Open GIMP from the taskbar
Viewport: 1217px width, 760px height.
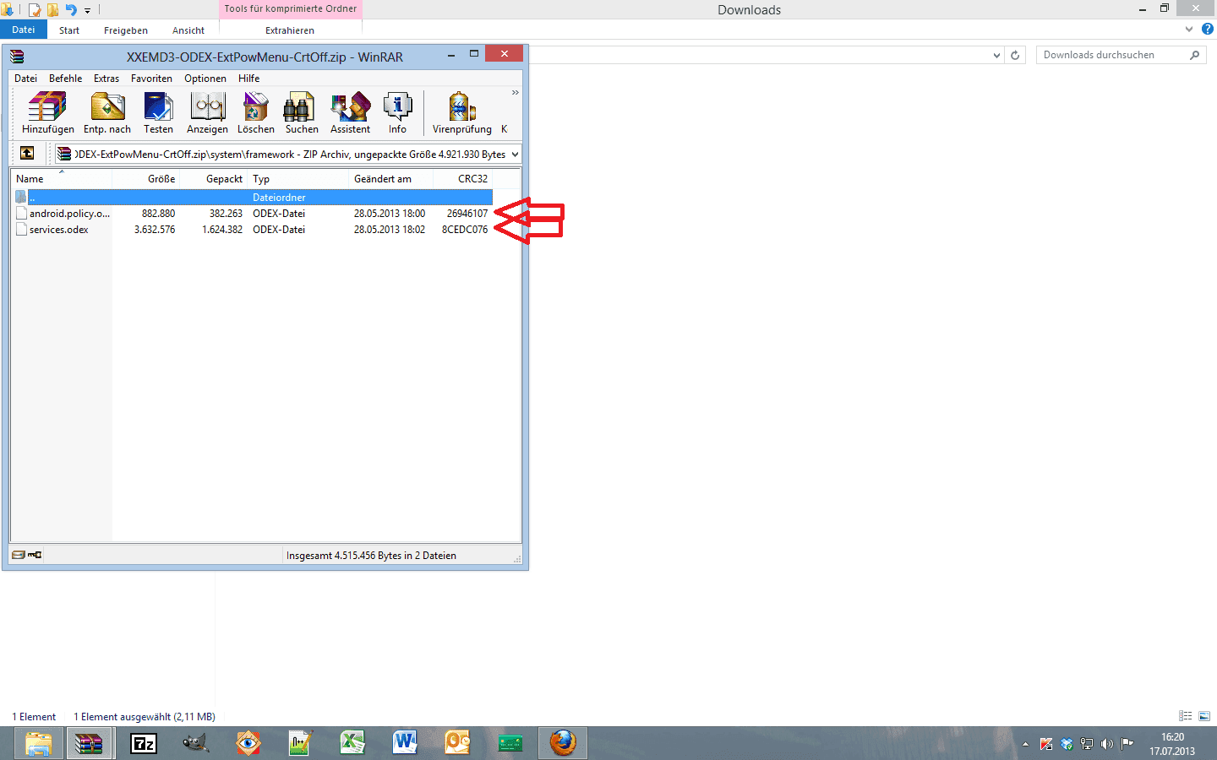(x=195, y=743)
